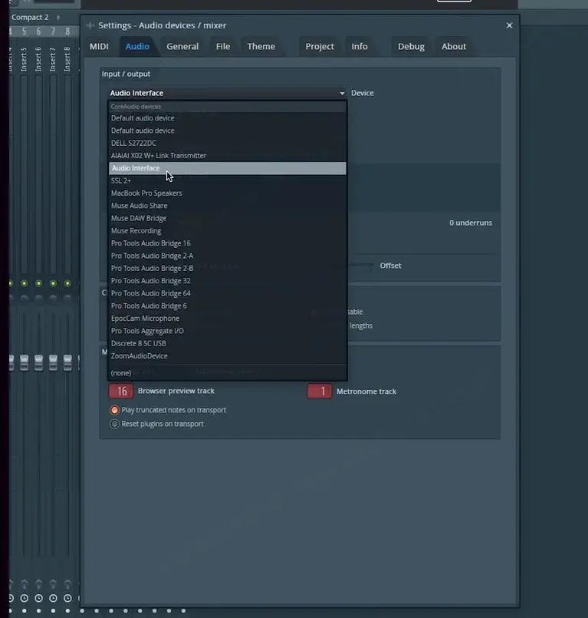Enable Reset plugins on transport option

pyautogui.click(x=114, y=424)
